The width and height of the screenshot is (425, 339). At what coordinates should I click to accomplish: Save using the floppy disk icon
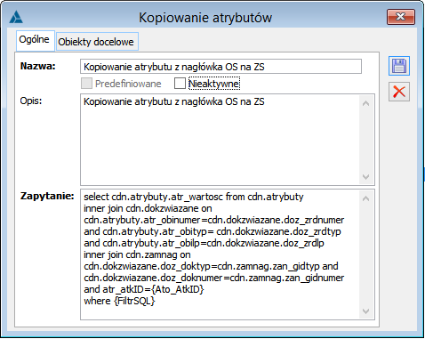[399, 66]
